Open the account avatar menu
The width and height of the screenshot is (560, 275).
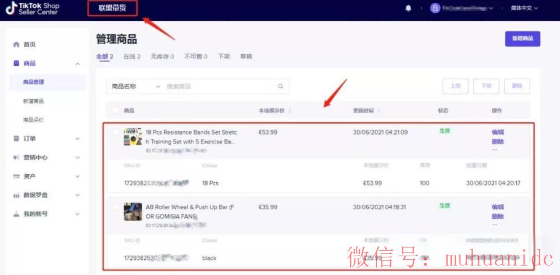click(435, 9)
